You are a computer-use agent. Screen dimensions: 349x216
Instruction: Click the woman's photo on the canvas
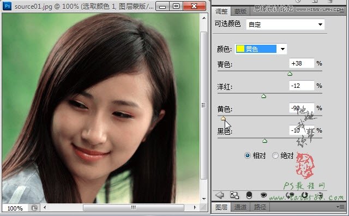pyautogui.click(x=101, y=108)
